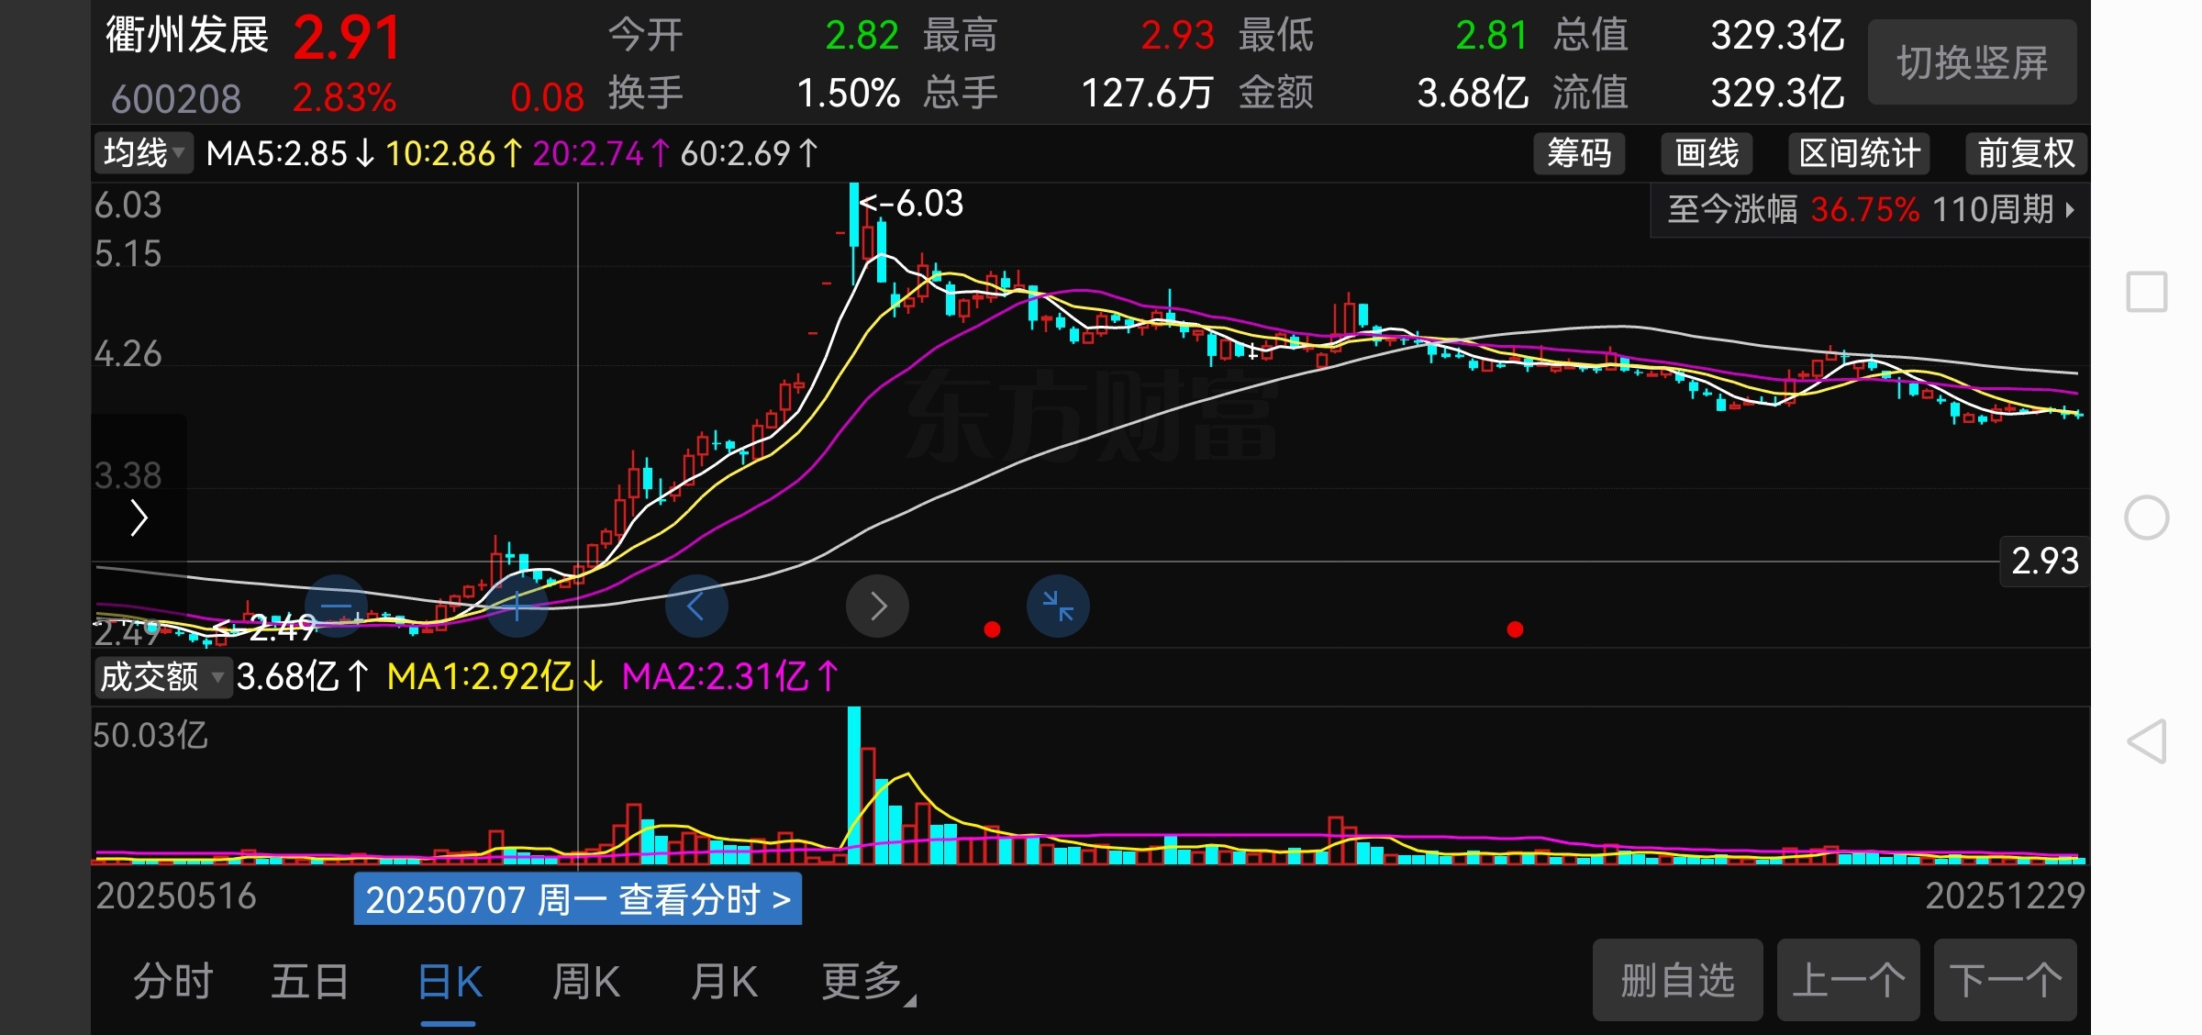This screenshot has height=1035, width=2202.
Task: Tap Android recent apps square button
Action: pyautogui.click(x=2147, y=293)
